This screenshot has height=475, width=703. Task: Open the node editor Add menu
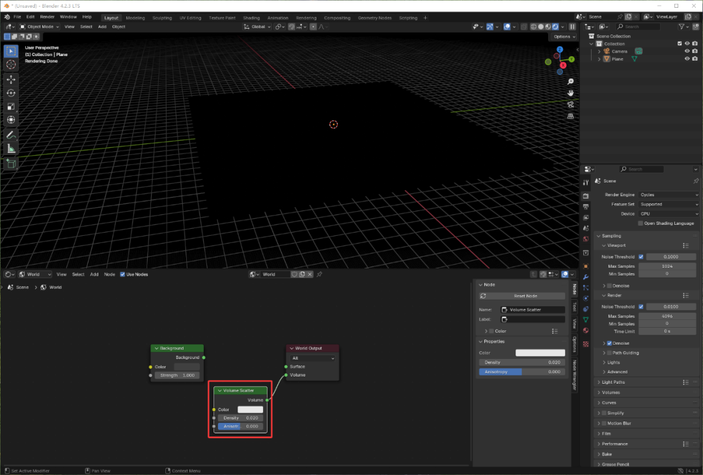point(94,274)
